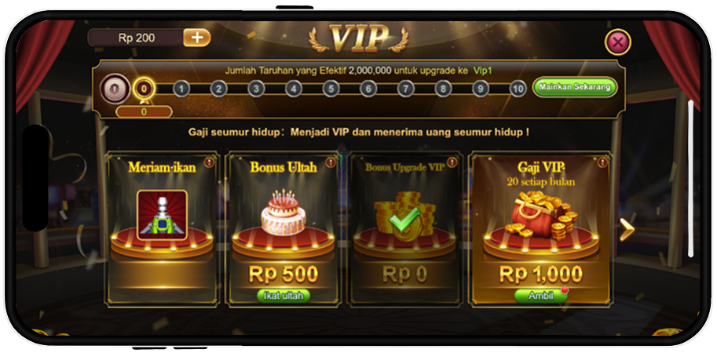Screen dimensions: 717x353
Task: Open info icon on Gaji VIP card
Action: coord(602,162)
